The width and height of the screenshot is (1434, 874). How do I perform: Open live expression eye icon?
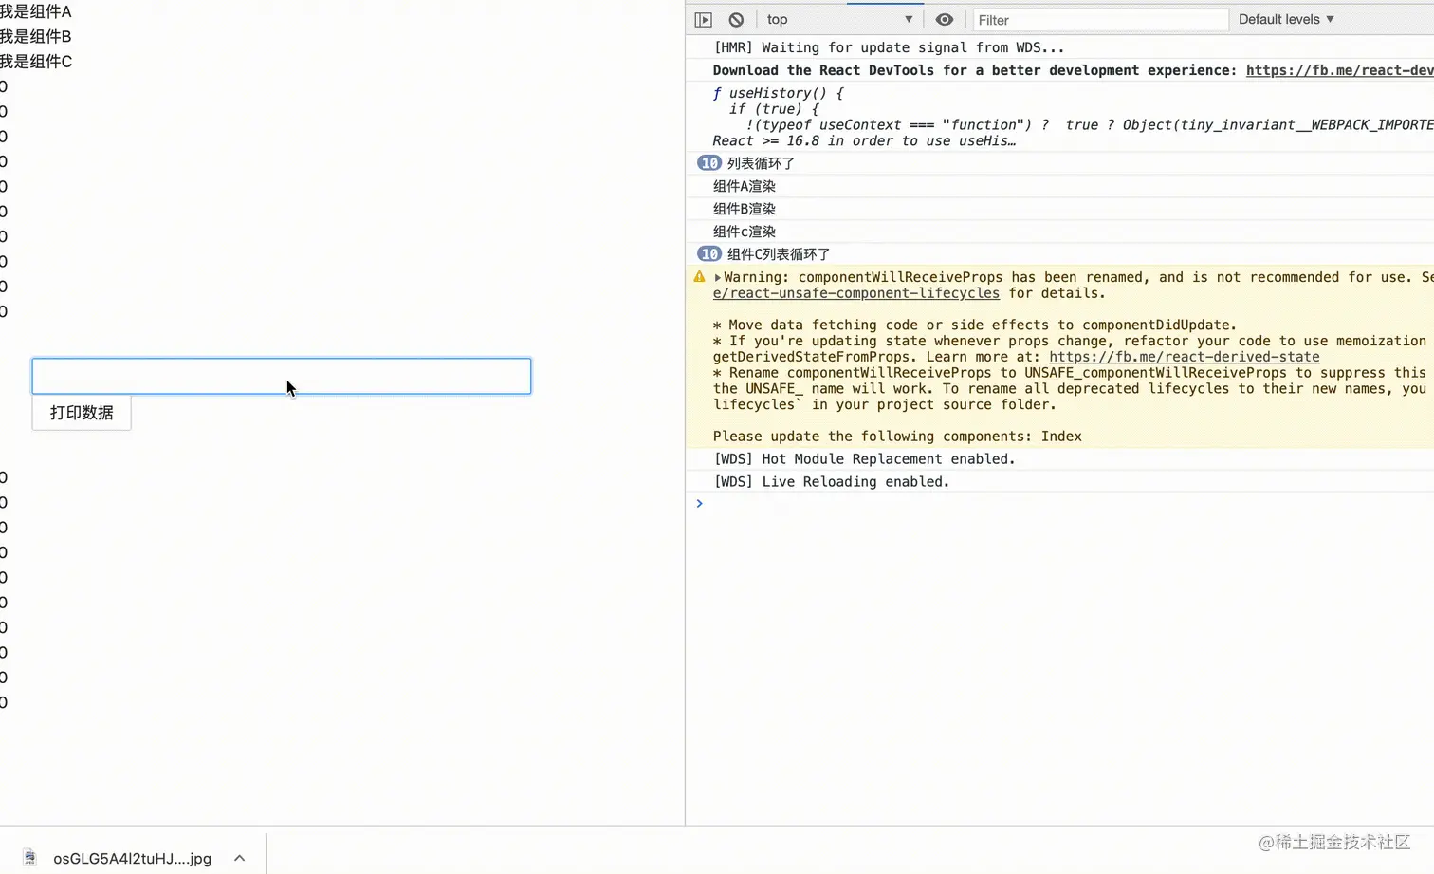(944, 19)
